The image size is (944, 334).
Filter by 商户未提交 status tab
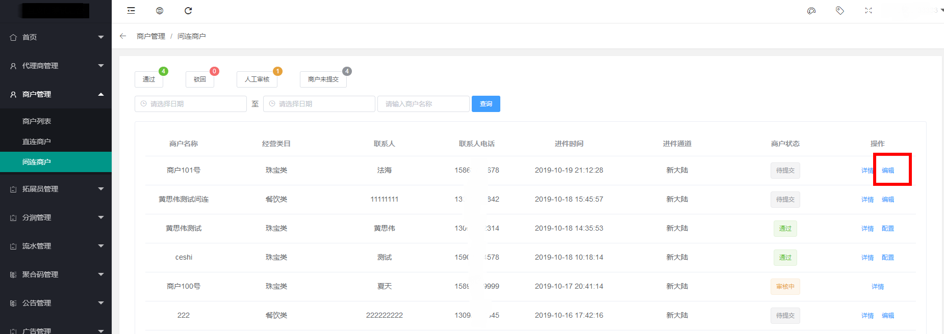pos(323,79)
